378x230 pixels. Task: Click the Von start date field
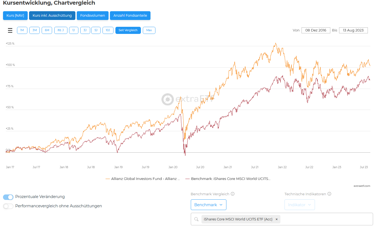[316, 30]
